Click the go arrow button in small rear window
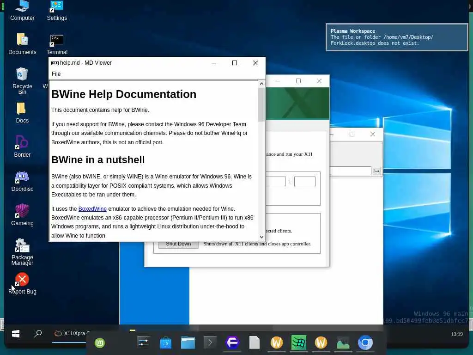This screenshot has height=355, width=473. pyautogui.click(x=377, y=171)
